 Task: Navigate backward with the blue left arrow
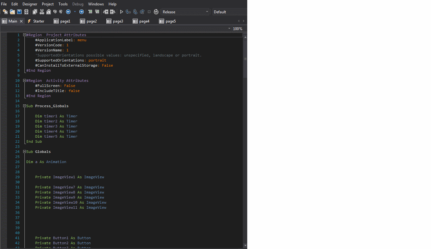pos(68,12)
